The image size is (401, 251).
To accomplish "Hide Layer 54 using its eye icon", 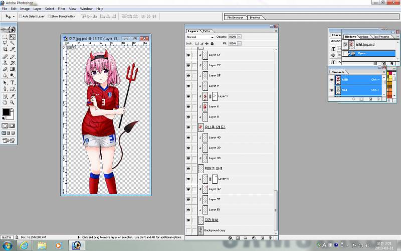I will click(x=188, y=55).
